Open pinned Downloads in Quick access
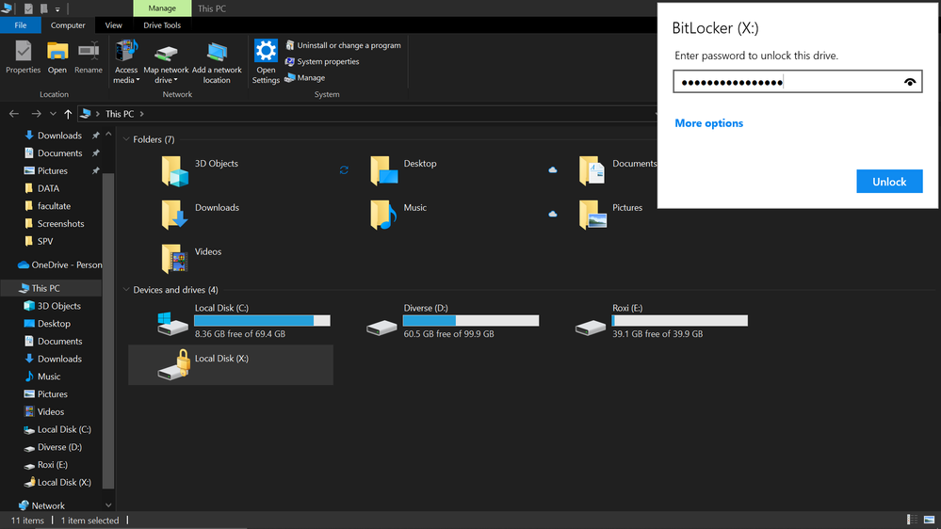Screen dimensions: 941x529 [x=59, y=136]
